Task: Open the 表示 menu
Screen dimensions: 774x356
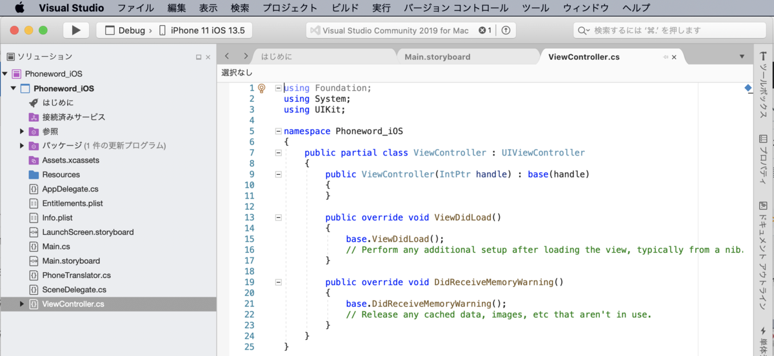Action: coord(208,8)
